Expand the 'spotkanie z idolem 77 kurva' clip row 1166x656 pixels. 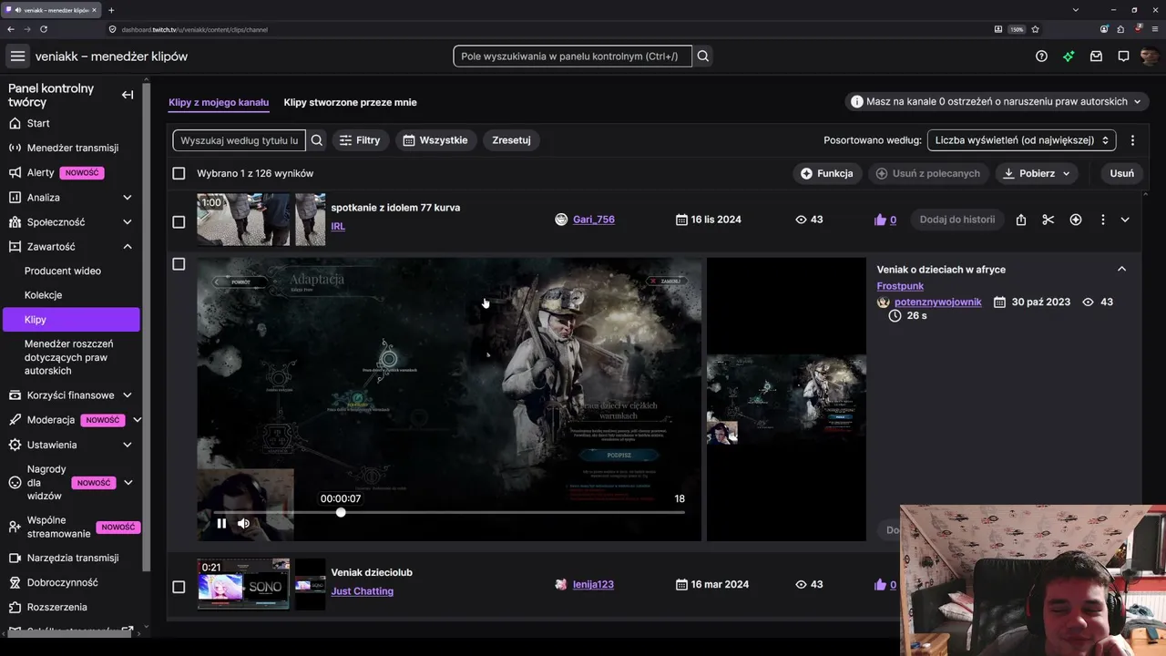pos(1125,220)
